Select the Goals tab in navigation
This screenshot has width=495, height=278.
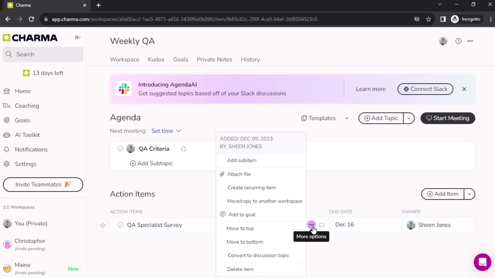pos(180,59)
